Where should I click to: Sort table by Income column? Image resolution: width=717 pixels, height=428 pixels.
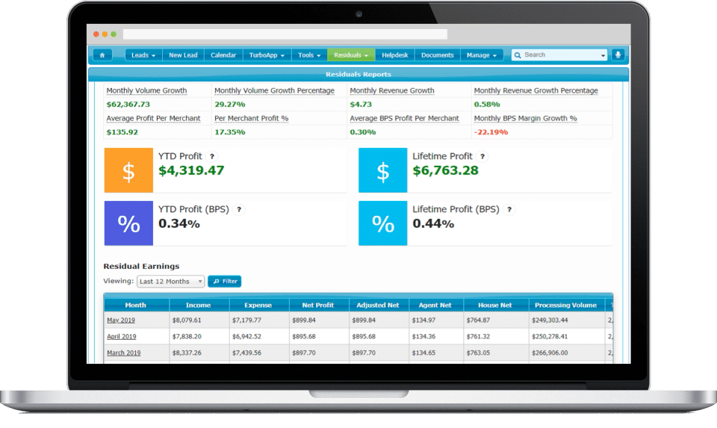tap(199, 305)
